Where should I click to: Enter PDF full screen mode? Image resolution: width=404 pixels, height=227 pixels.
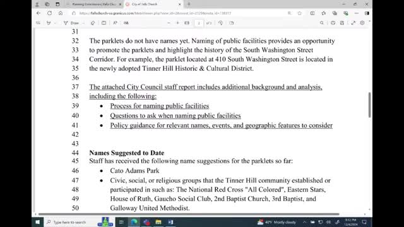tap(353, 23)
